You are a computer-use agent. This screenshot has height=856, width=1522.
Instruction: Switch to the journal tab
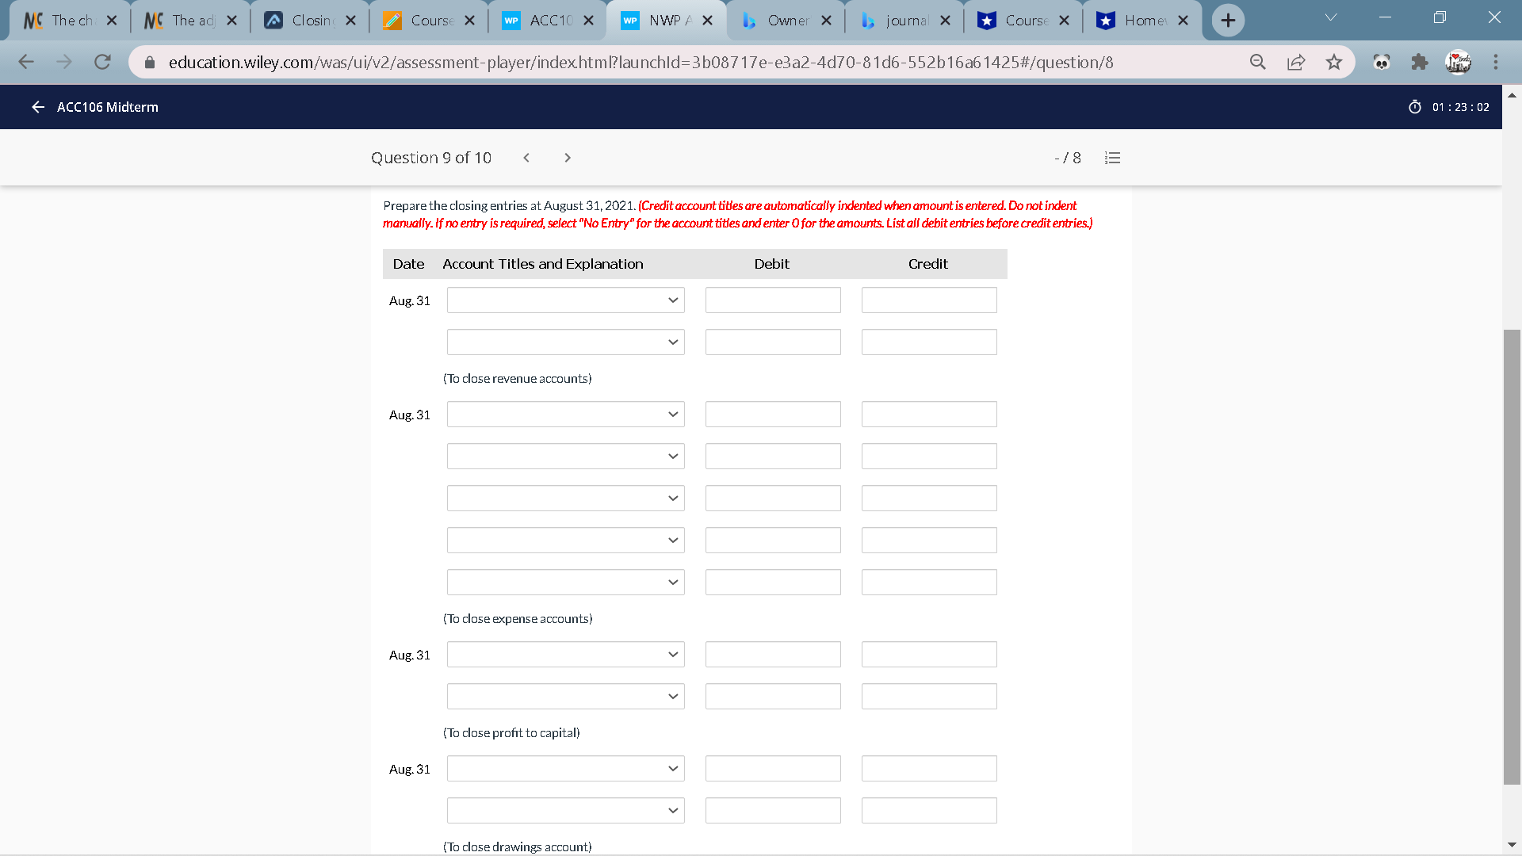pyautogui.click(x=905, y=21)
